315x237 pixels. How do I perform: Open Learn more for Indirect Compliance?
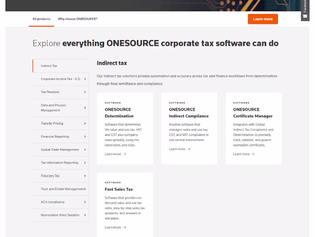point(180,149)
